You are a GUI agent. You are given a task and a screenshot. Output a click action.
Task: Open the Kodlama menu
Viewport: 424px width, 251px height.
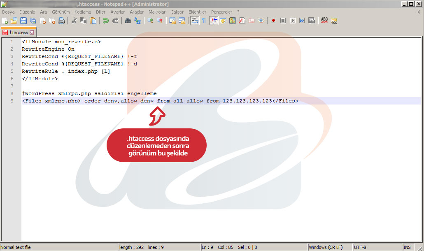(x=83, y=12)
